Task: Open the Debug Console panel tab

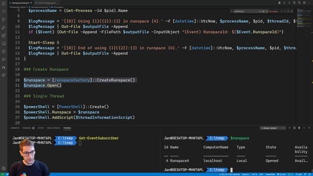Action: click(x=53, y=128)
